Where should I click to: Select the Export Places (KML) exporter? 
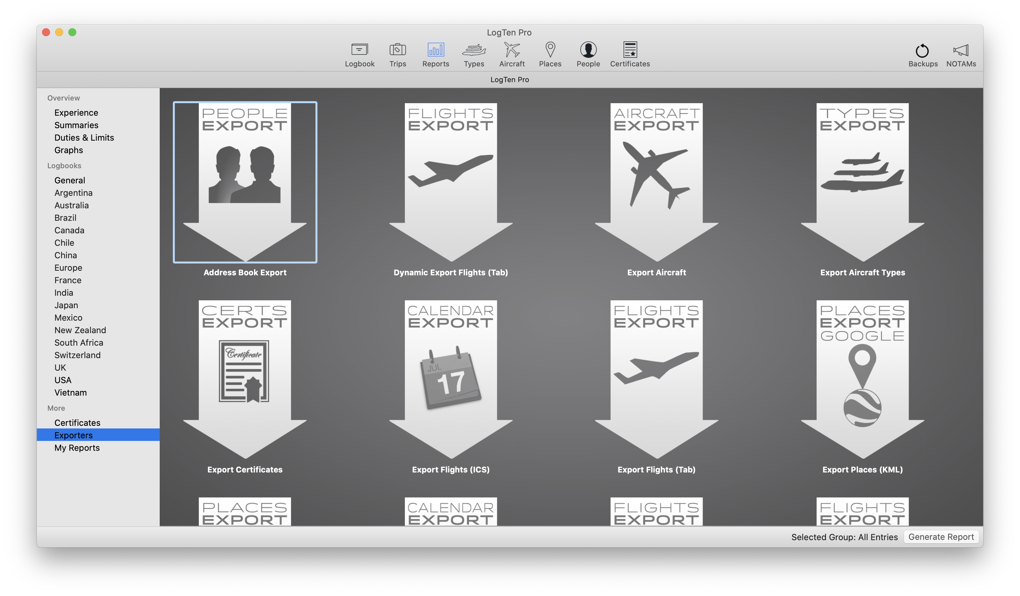(x=862, y=379)
